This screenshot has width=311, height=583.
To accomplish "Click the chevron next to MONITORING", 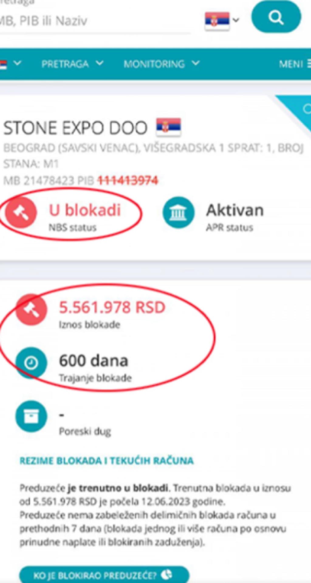I will tap(196, 63).
